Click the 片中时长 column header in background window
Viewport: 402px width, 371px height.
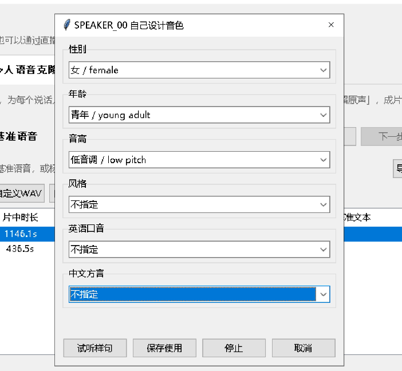(21, 218)
